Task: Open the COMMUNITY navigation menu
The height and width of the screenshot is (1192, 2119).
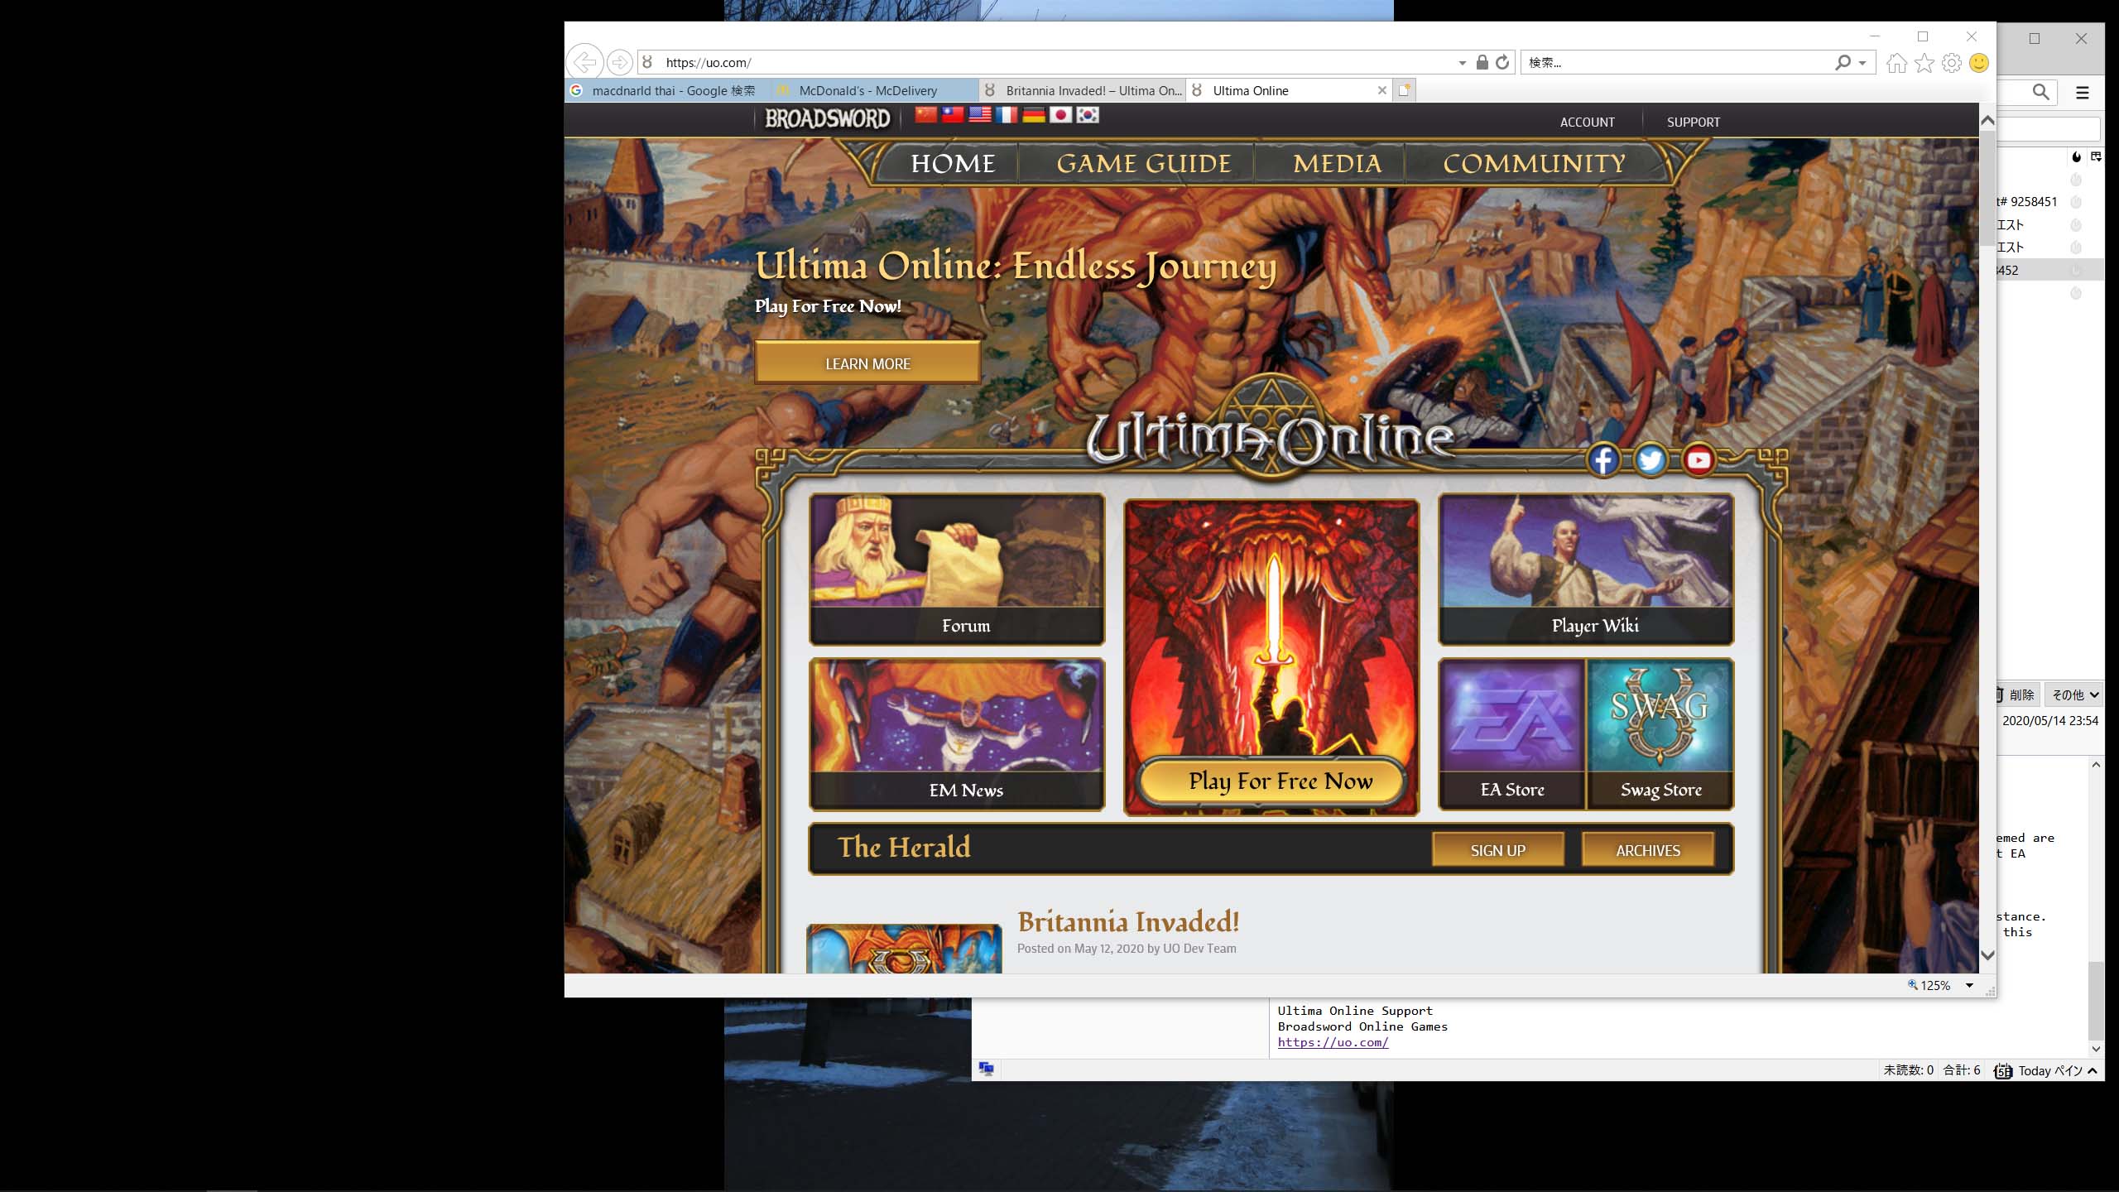Action: [x=1534, y=163]
